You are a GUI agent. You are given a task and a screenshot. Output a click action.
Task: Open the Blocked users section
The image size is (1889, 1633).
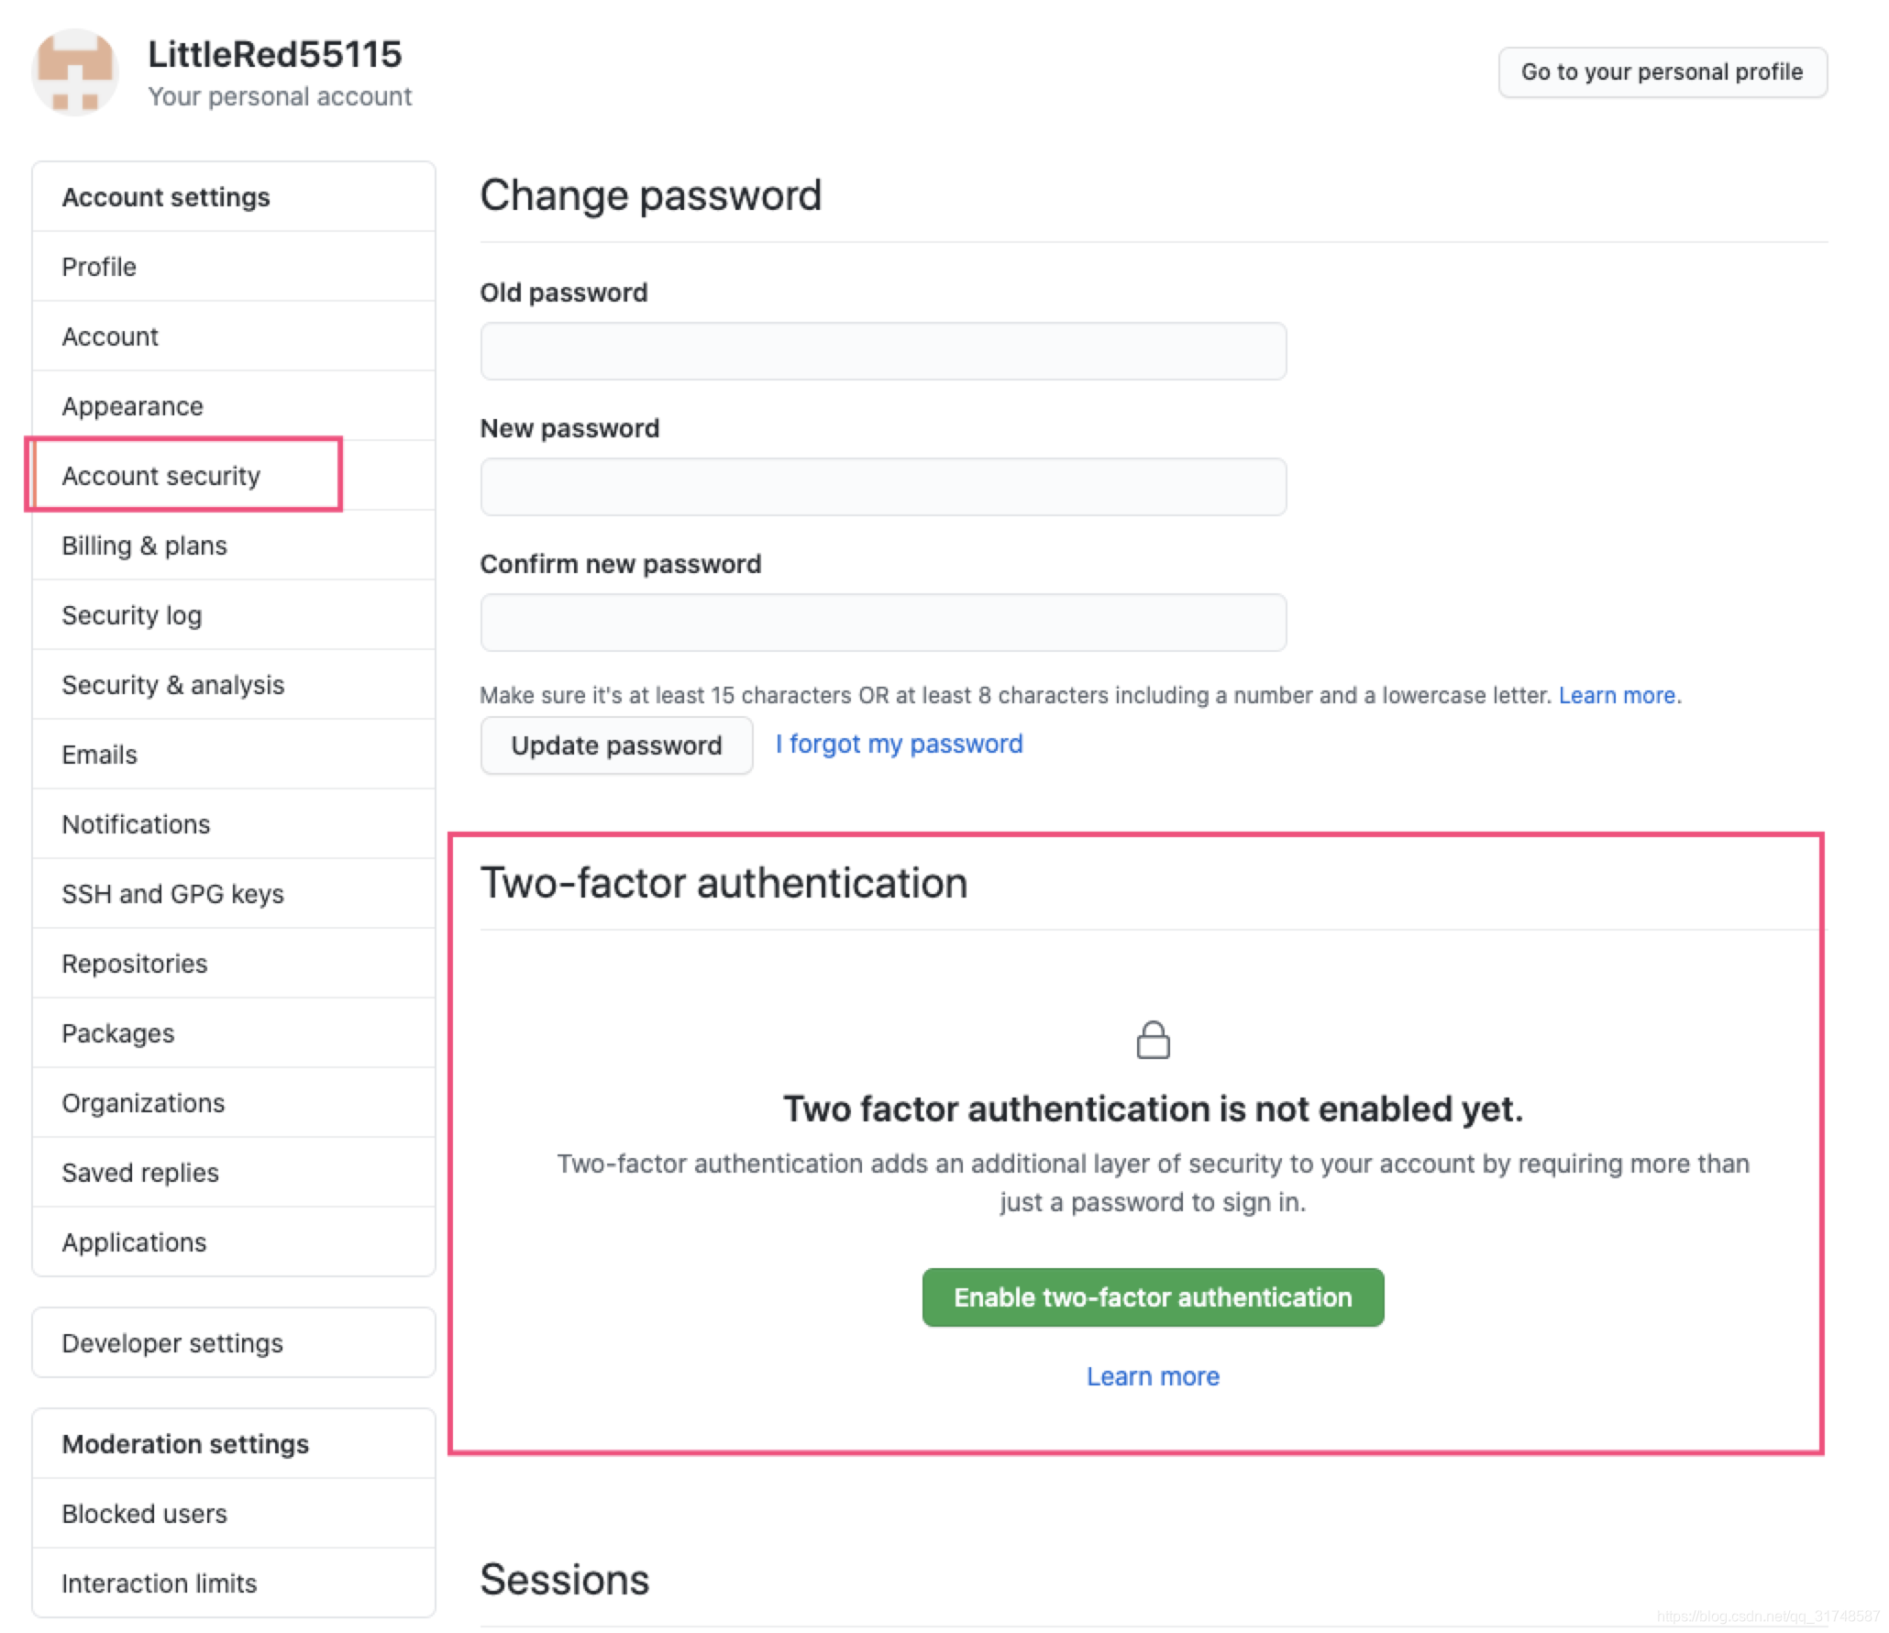(144, 1514)
